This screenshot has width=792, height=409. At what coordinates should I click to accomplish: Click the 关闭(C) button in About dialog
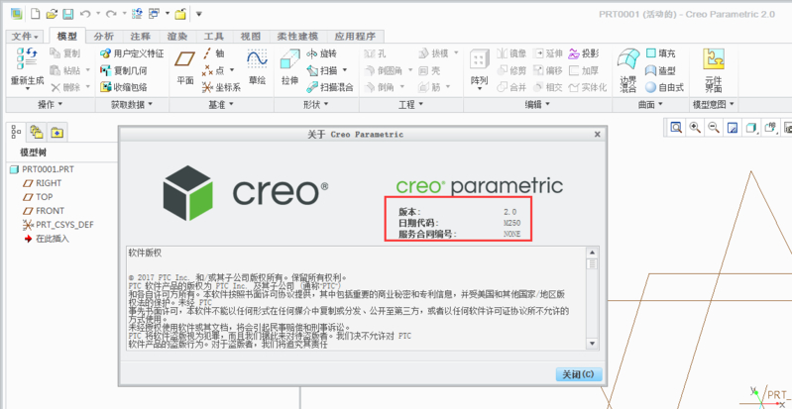coord(578,374)
